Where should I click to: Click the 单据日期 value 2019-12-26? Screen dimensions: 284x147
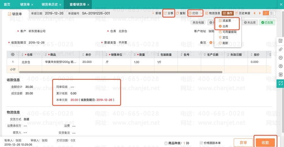(x=54, y=13)
